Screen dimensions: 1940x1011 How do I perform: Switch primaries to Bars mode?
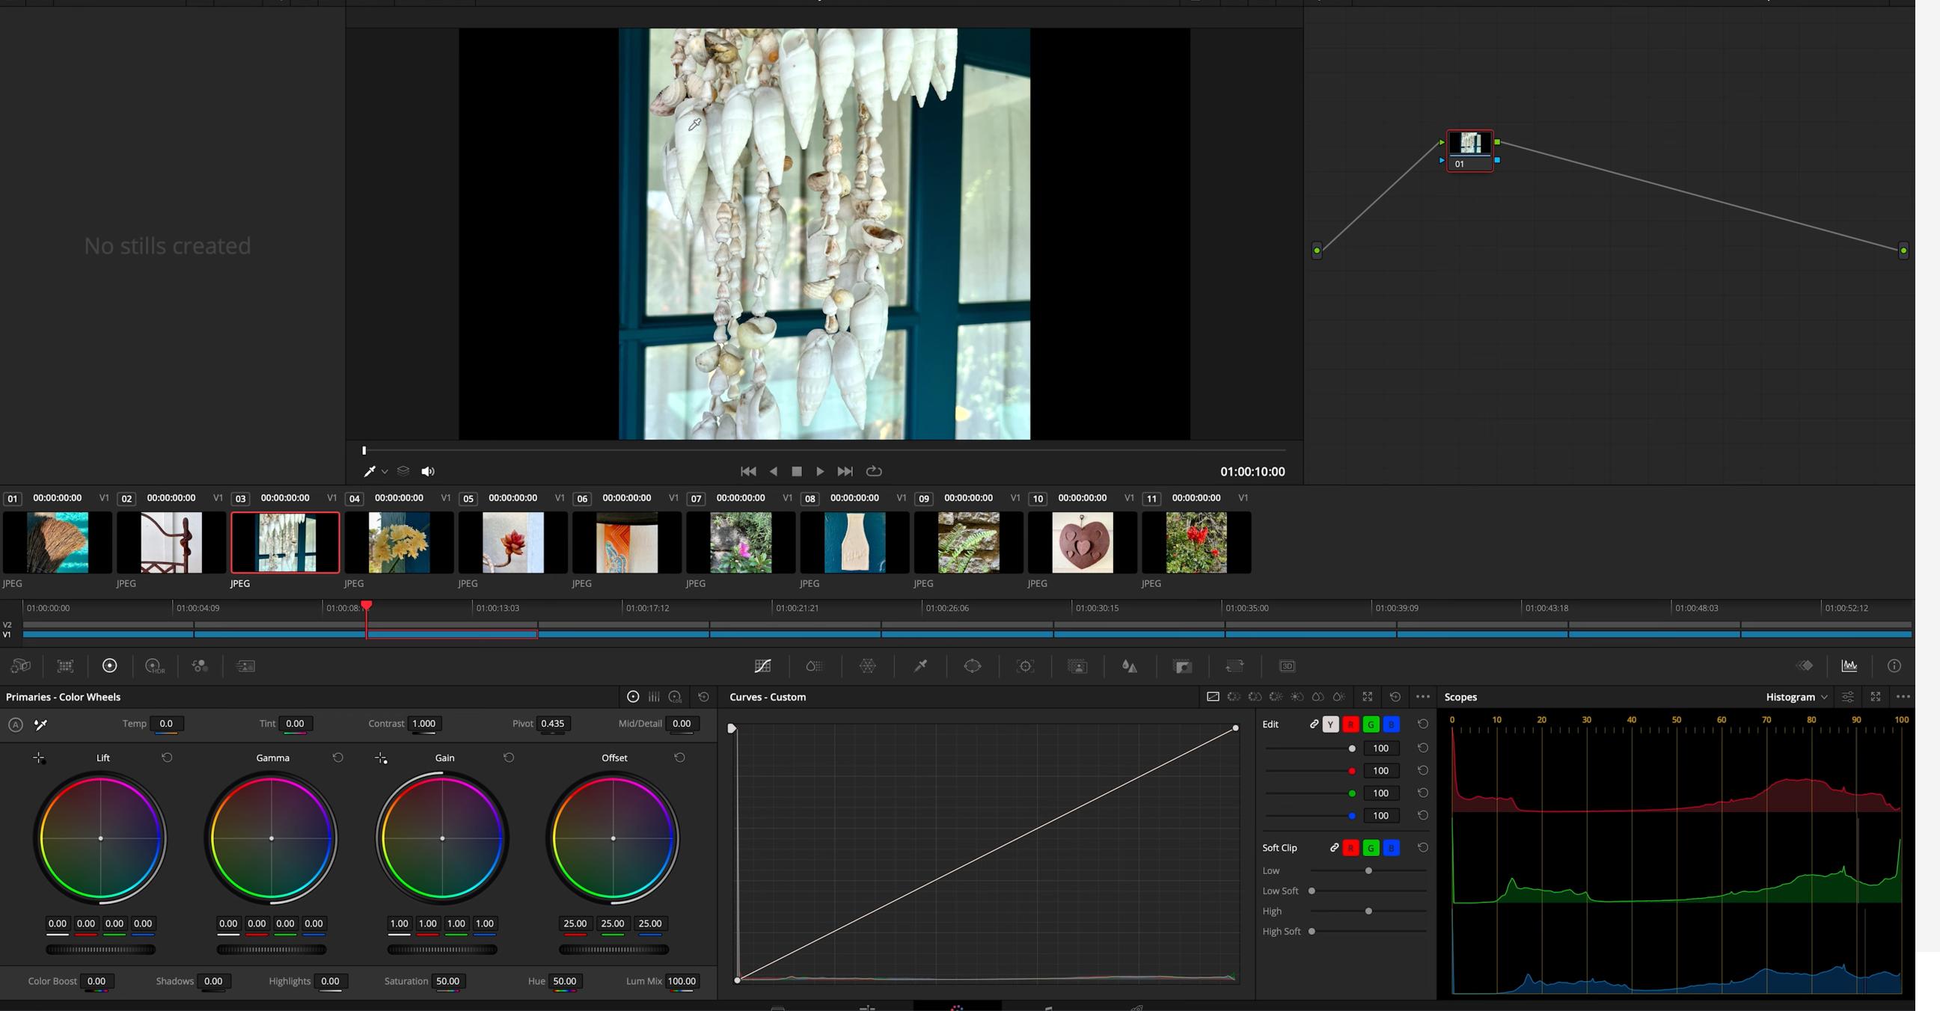pos(654,697)
